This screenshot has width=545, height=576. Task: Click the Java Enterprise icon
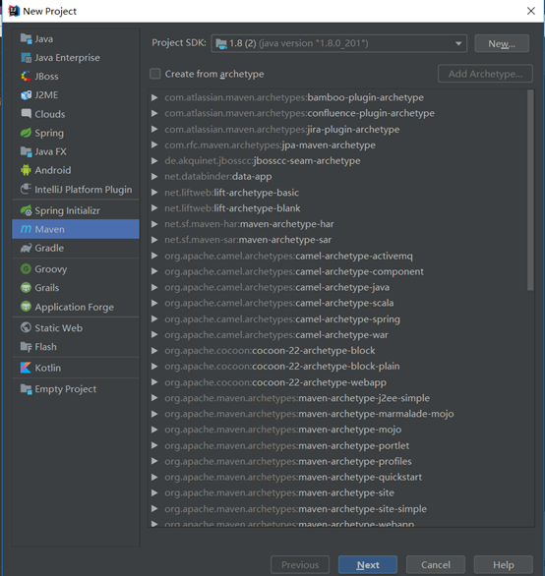point(27,58)
